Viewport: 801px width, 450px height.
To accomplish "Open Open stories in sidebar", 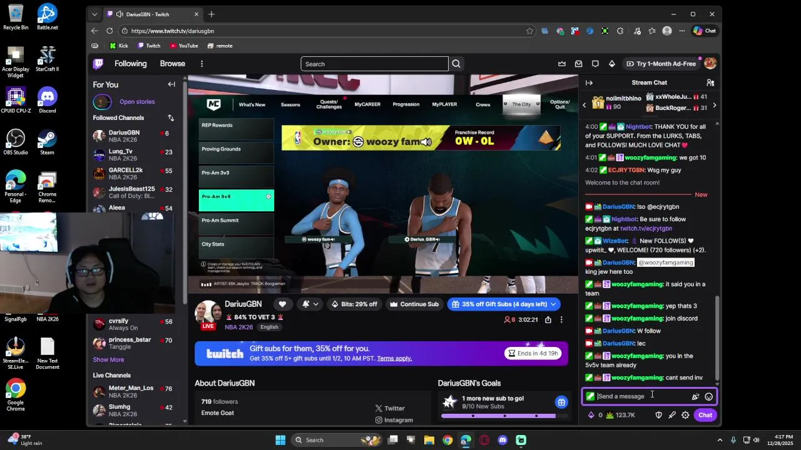I will (x=137, y=102).
